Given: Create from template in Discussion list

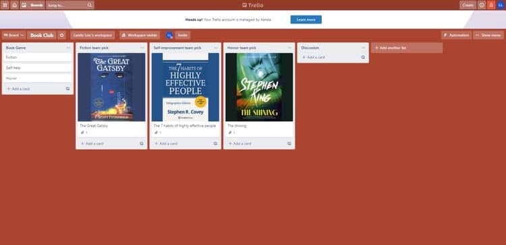Looking at the screenshot, I should pos(363,57).
